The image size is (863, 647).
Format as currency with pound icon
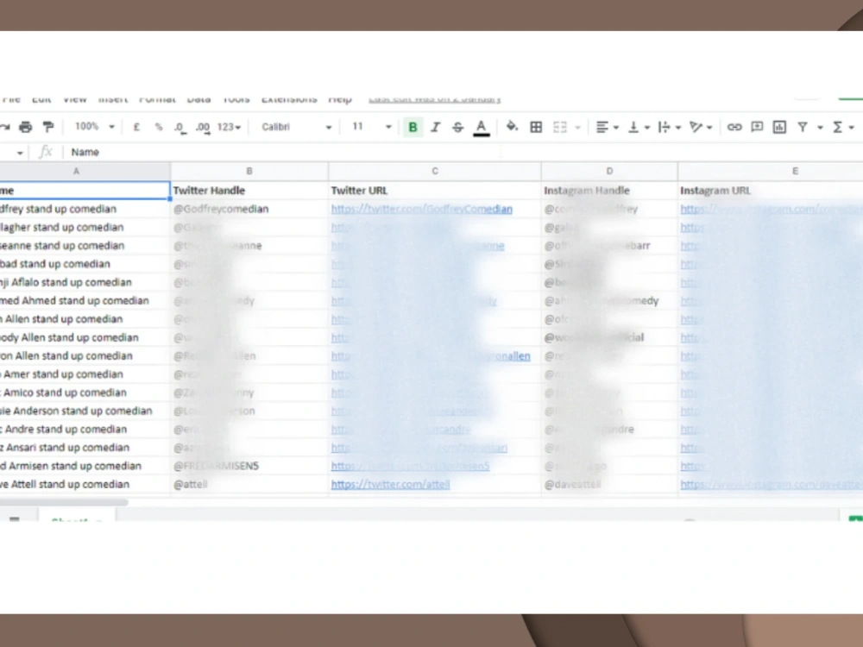(136, 127)
